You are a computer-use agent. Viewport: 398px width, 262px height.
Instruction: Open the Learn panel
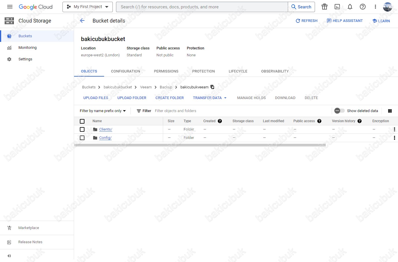pyautogui.click(x=381, y=21)
